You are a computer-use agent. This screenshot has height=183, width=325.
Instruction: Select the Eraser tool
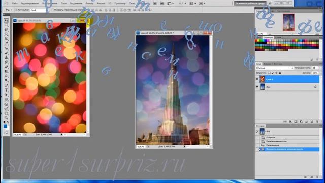click(6, 67)
